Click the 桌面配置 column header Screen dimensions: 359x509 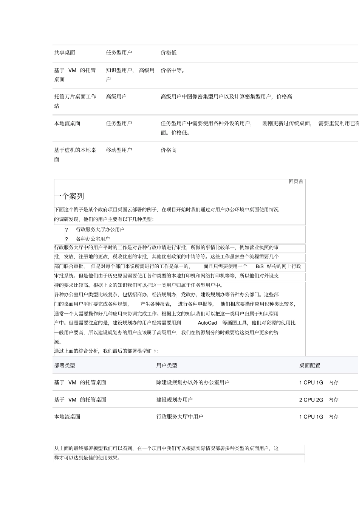(310, 366)
